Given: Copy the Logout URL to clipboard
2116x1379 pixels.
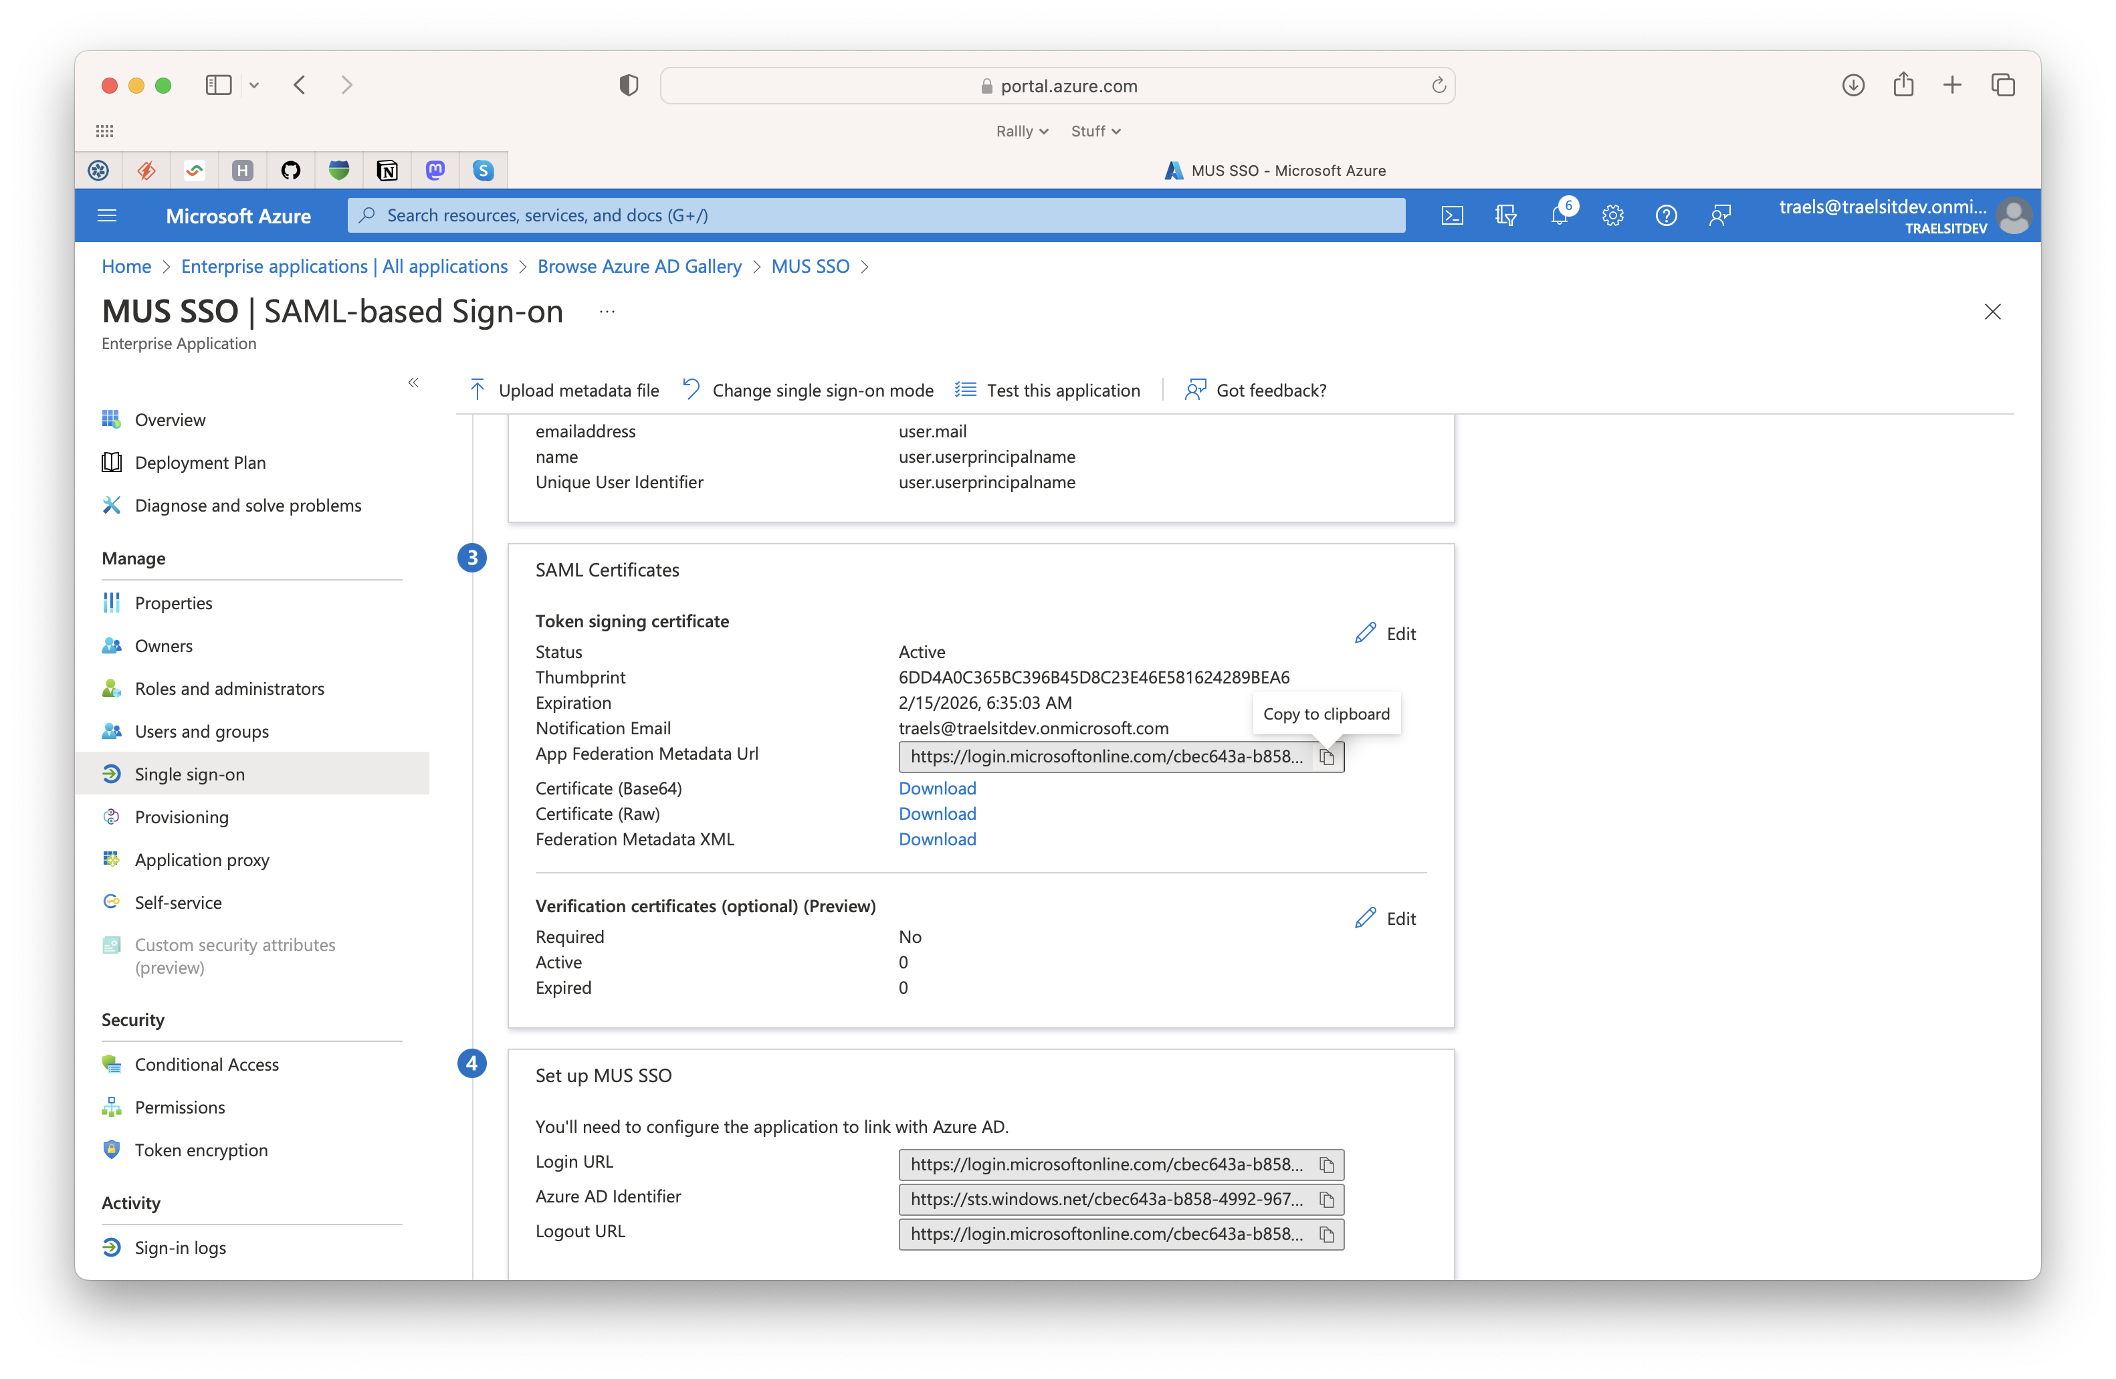Looking at the screenshot, I should (x=1326, y=1234).
